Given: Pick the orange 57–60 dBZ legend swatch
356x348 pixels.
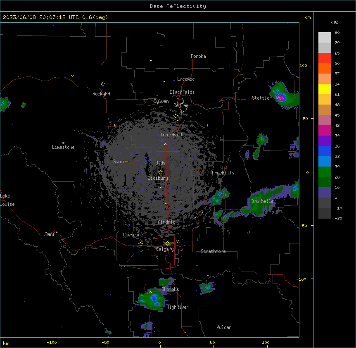Looking at the screenshot, I should click(x=325, y=68).
